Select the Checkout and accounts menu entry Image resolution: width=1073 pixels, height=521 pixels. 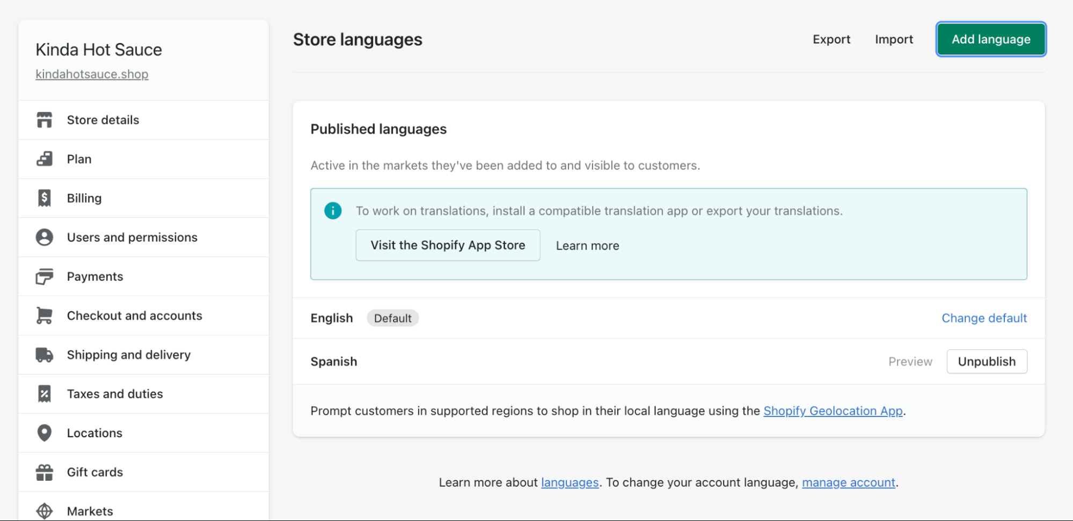[x=134, y=315]
